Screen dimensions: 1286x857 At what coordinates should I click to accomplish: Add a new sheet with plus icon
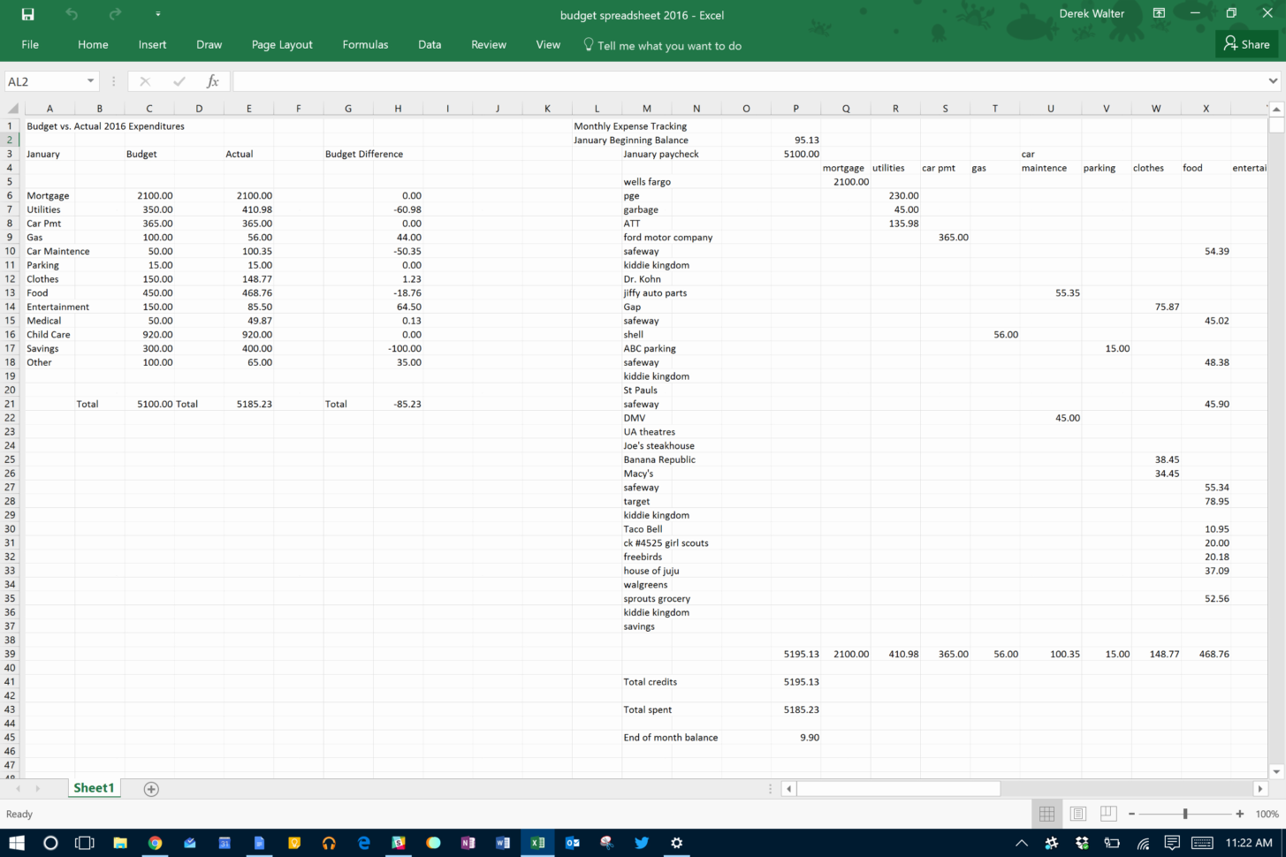(151, 789)
